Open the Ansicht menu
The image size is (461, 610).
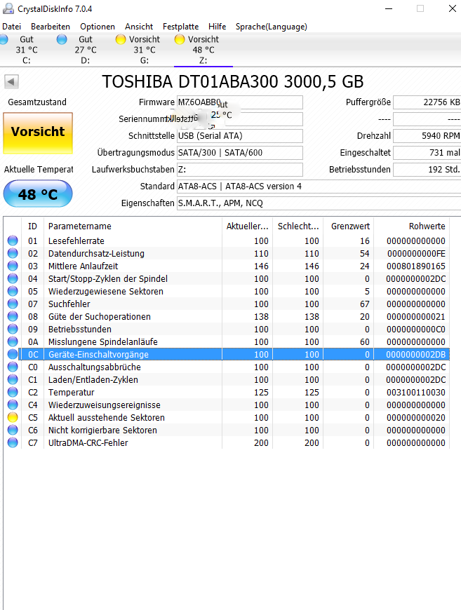tap(139, 27)
